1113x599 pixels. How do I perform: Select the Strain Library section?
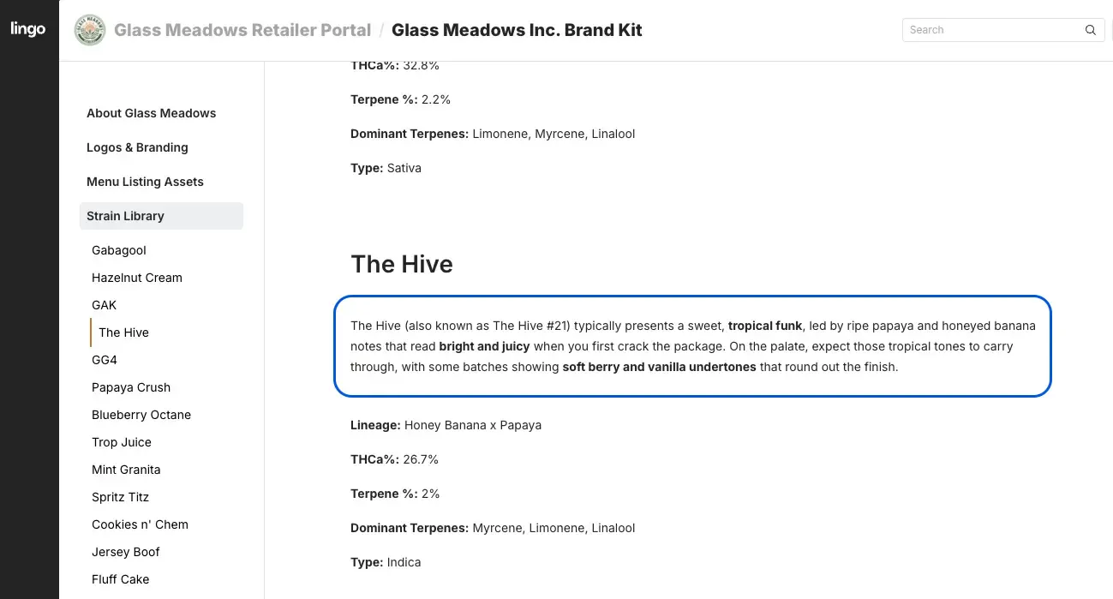point(125,216)
